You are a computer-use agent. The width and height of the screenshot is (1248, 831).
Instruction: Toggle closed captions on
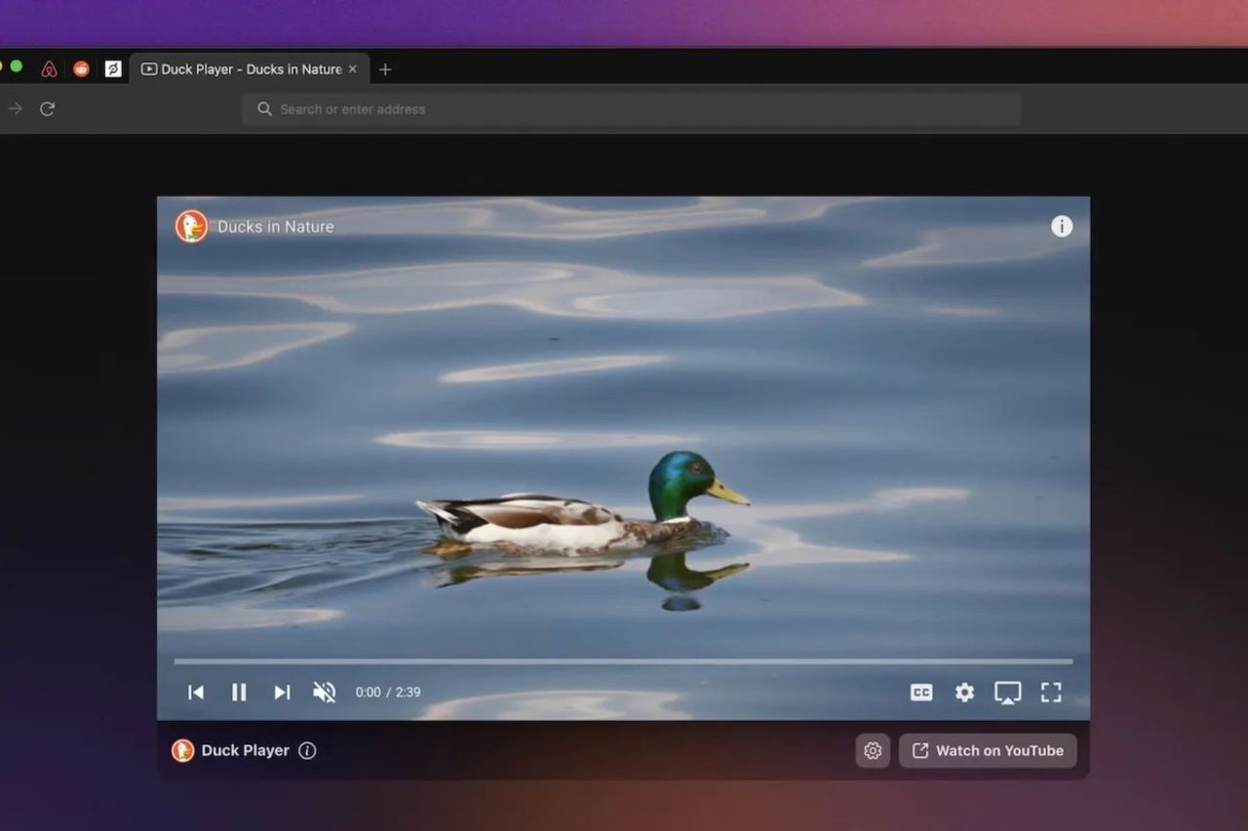pyautogui.click(x=920, y=692)
